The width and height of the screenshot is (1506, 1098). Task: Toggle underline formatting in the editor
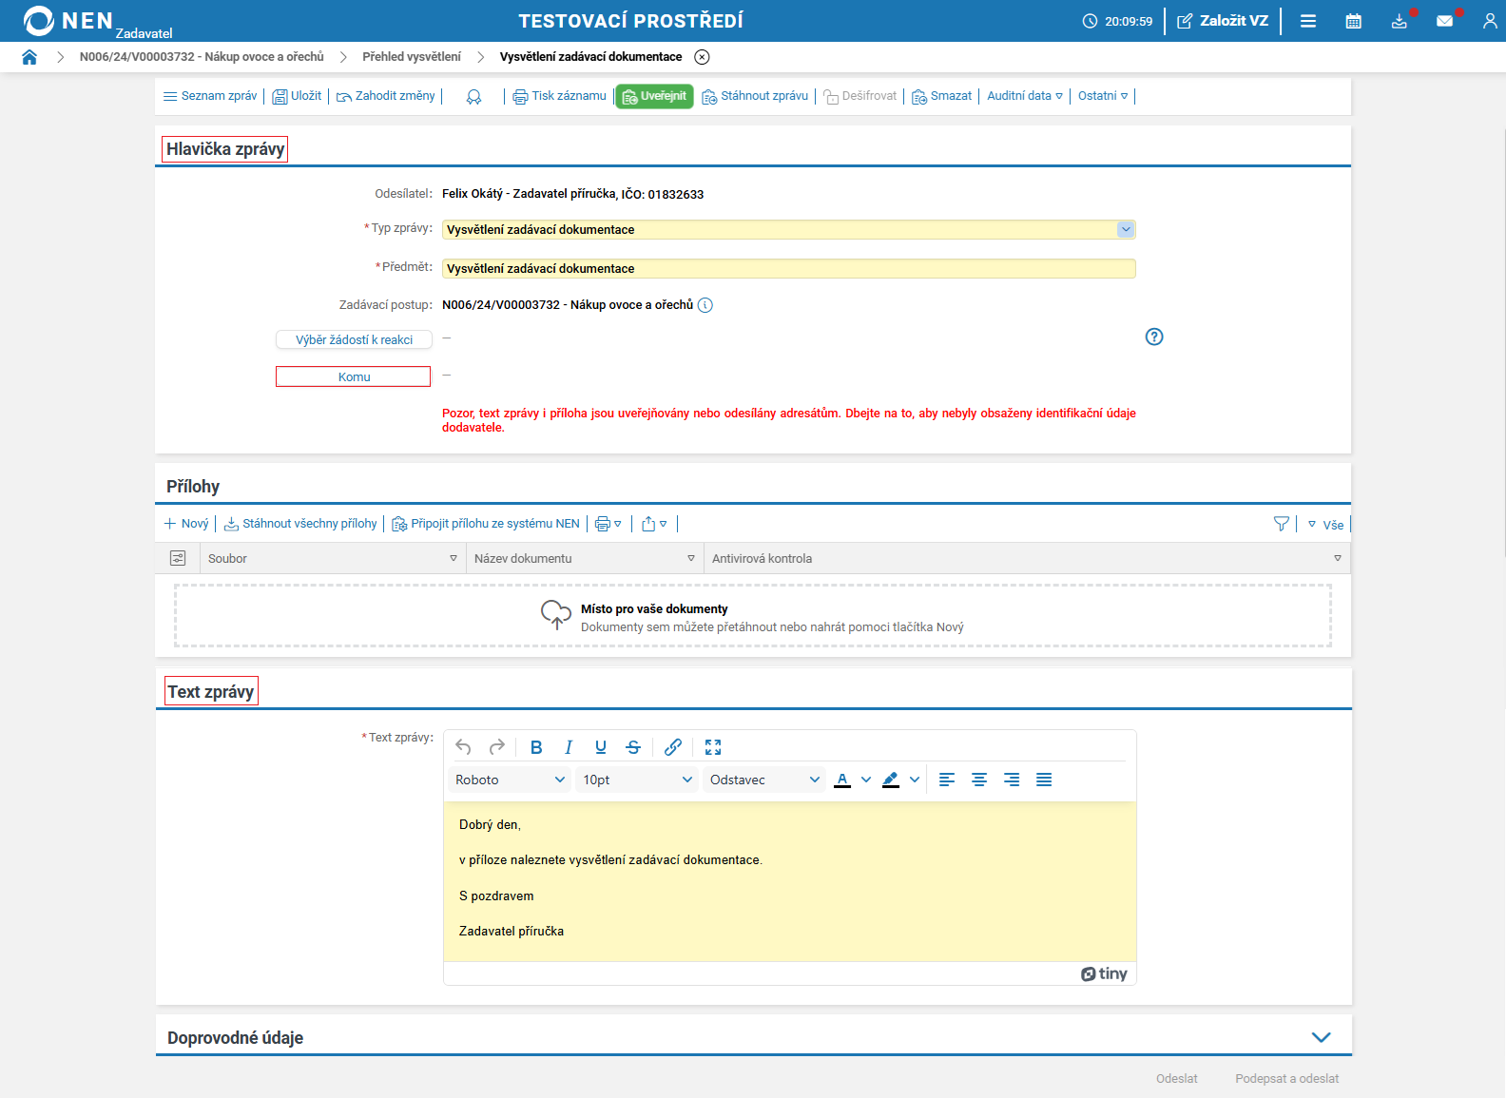600,747
